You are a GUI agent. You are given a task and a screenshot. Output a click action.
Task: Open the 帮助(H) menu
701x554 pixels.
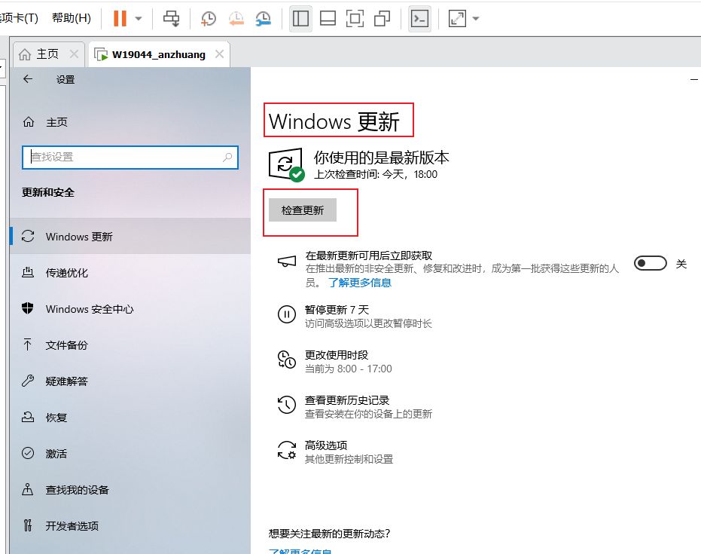coord(72,18)
